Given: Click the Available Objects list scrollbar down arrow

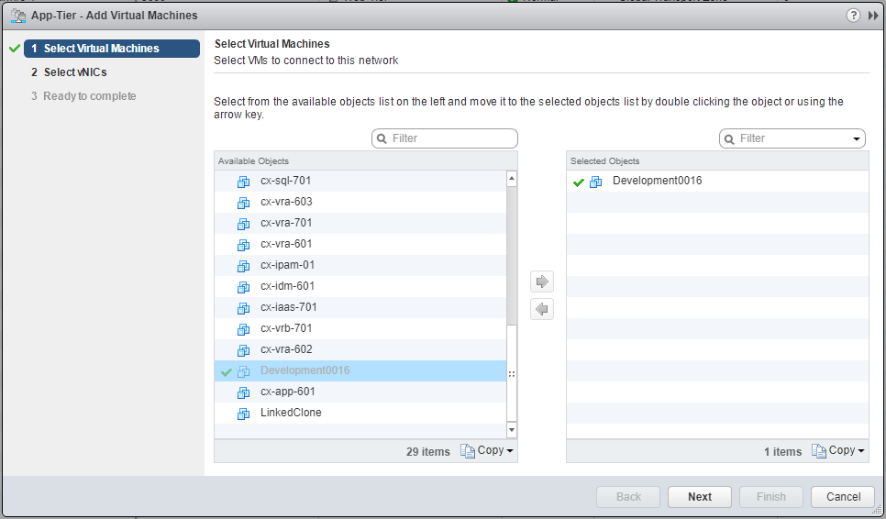Looking at the screenshot, I should tap(511, 429).
